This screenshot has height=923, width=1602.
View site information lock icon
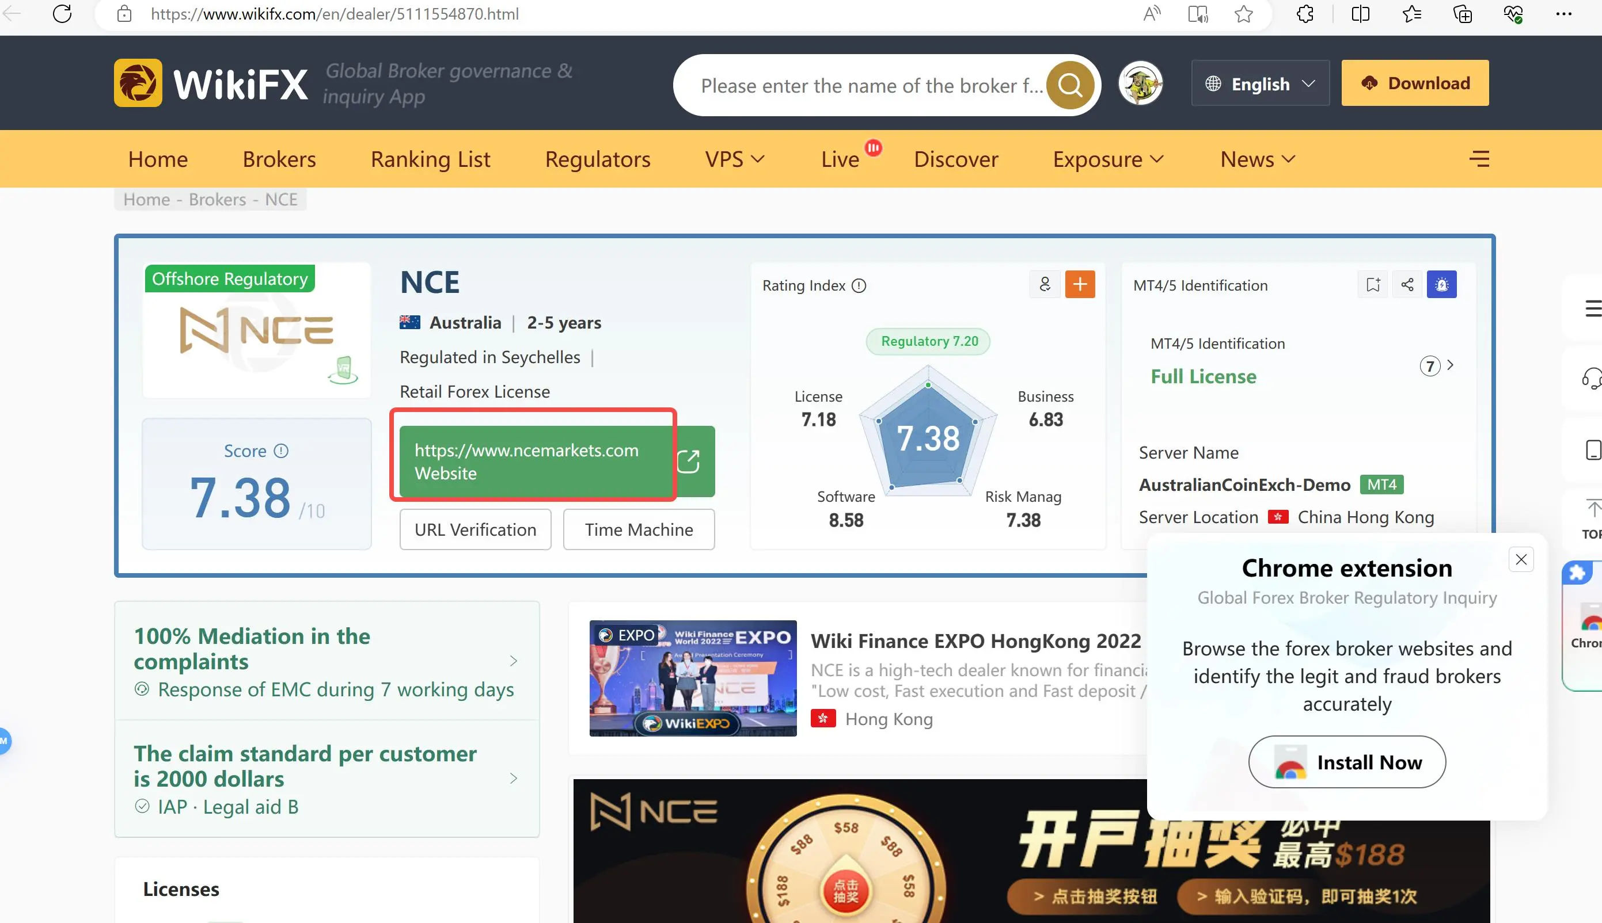124,14
